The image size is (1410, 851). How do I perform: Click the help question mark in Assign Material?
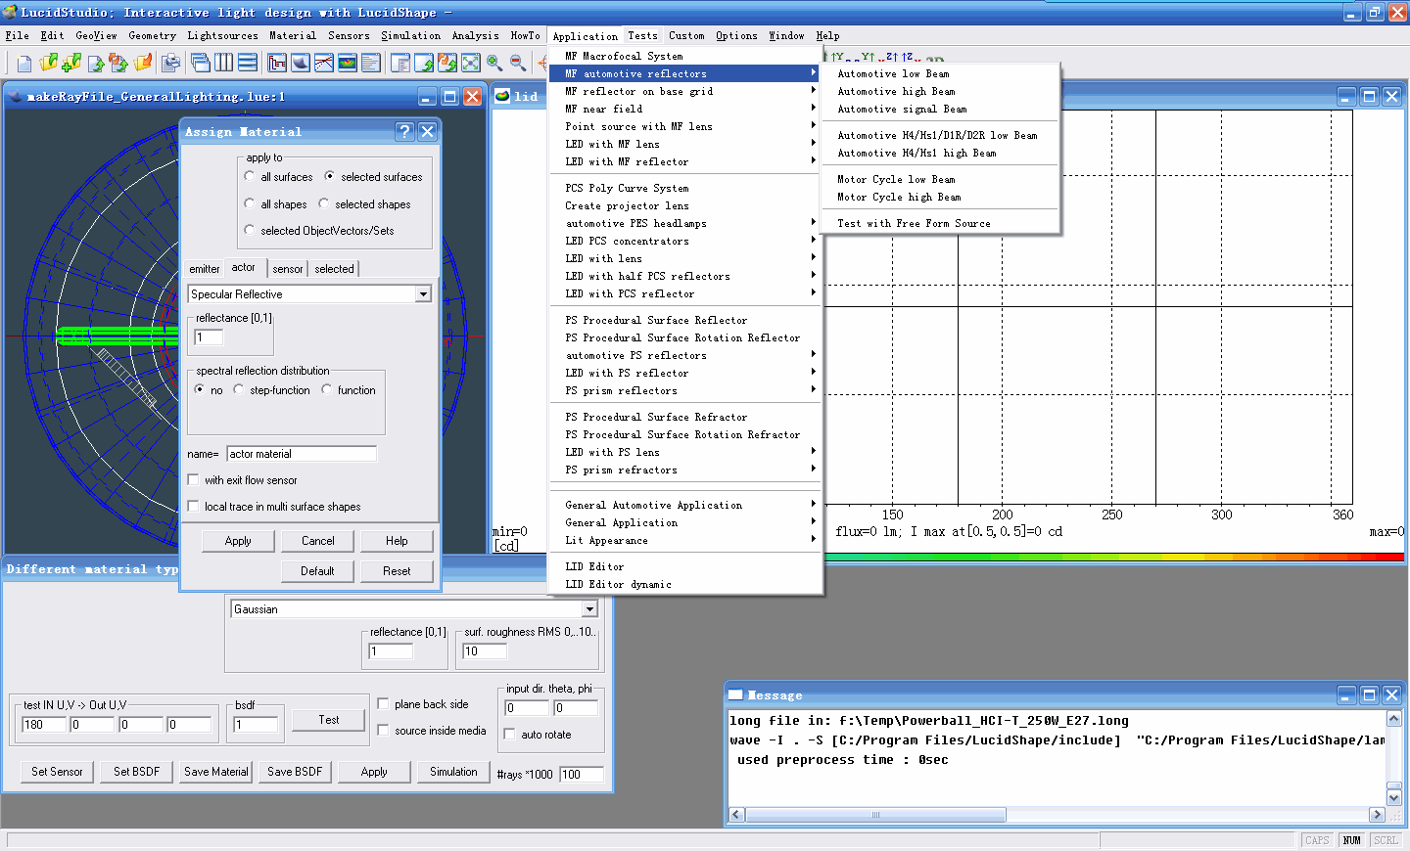[x=405, y=131]
